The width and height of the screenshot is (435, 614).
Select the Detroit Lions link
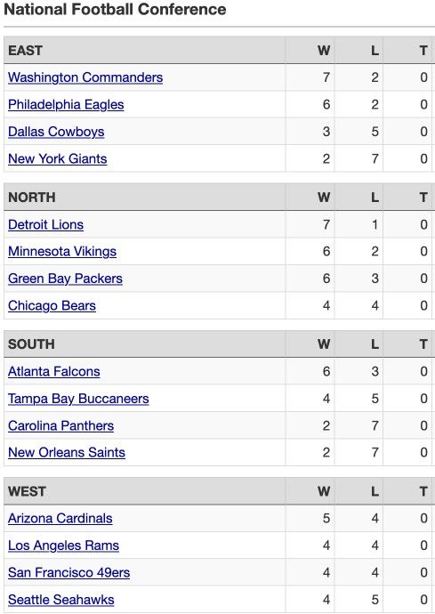[x=45, y=224]
